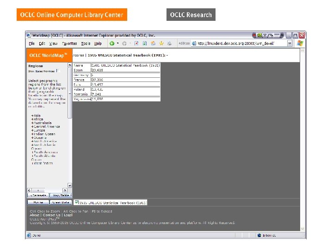Click the Clear Data button
The image size is (333, 250).
coord(61,202)
